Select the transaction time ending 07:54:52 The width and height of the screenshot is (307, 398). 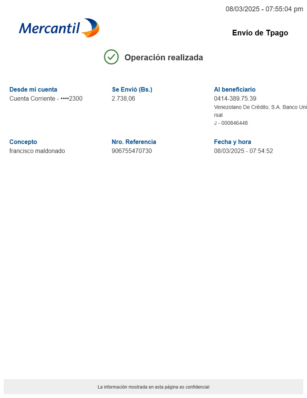[243, 151]
